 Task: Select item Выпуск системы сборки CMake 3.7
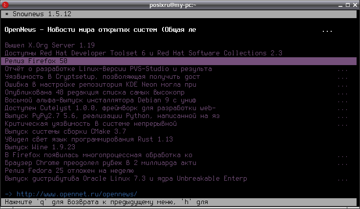click(x=65, y=132)
